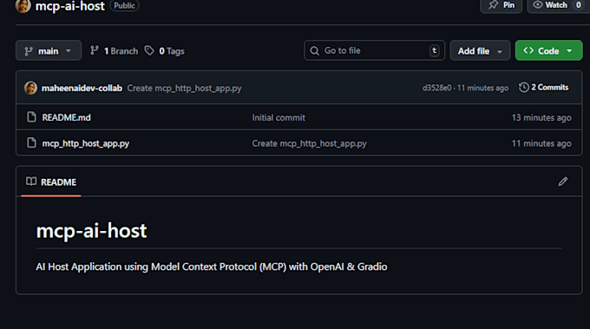Open the README.md file
590x329 pixels.
(x=66, y=117)
